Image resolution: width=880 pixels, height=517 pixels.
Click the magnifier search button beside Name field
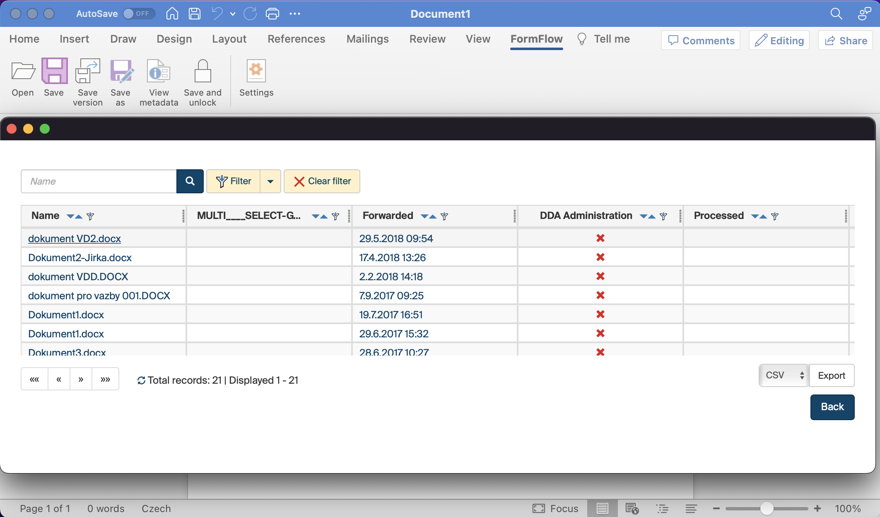click(x=190, y=181)
